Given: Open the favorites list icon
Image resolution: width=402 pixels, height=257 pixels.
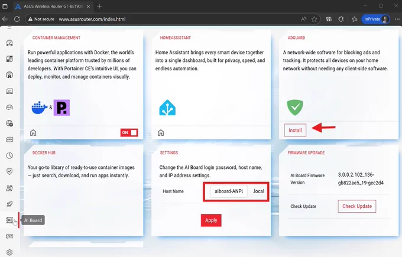Looking at the screenshot, I should click(355, 19).
